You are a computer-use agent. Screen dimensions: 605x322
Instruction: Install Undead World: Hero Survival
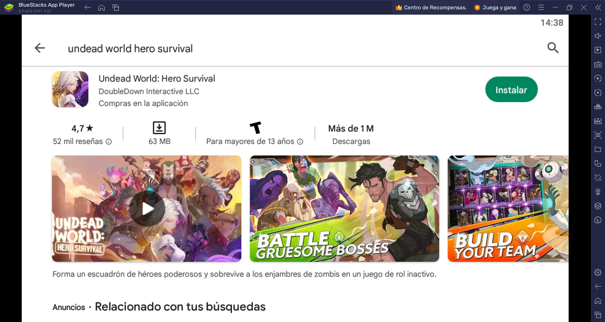click(x=511, y=89)
